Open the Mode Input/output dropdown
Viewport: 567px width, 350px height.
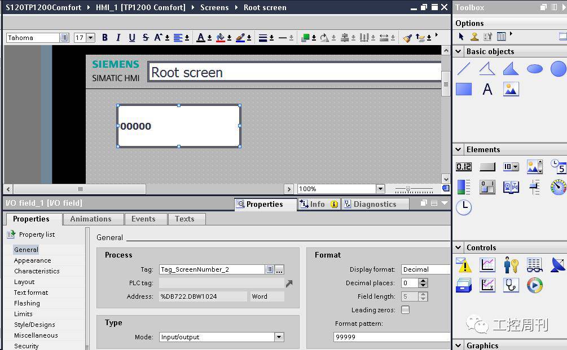tap(279, 337)
